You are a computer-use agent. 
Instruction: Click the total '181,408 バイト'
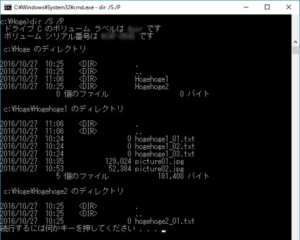183,176
